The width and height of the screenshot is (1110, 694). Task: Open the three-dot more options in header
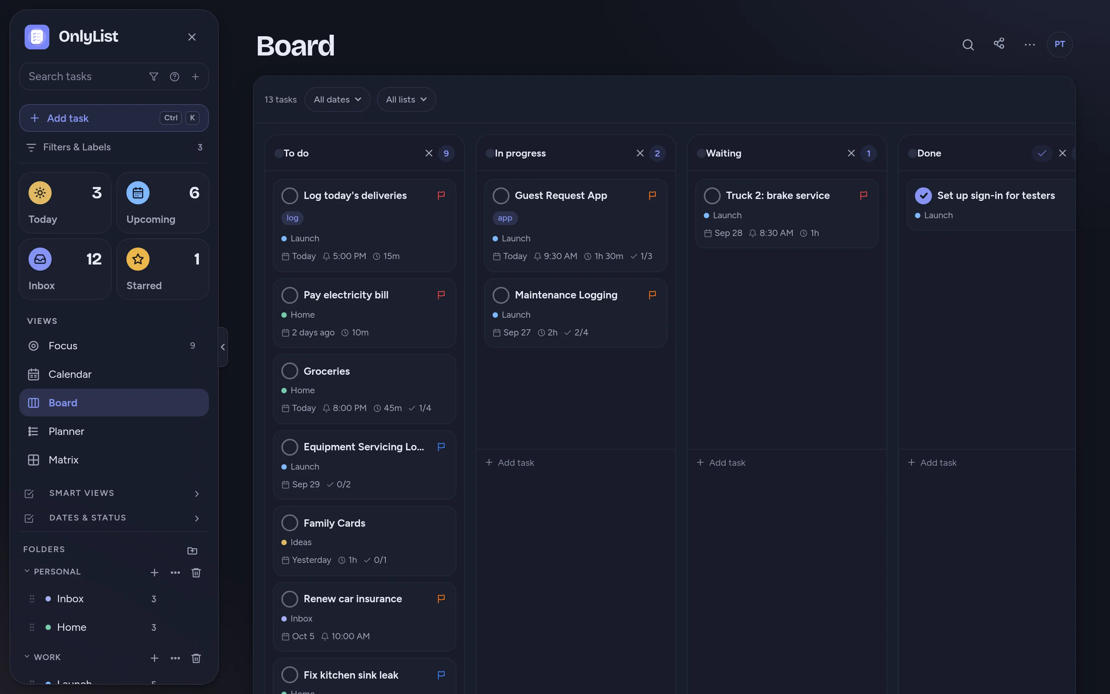point(1030,44)
